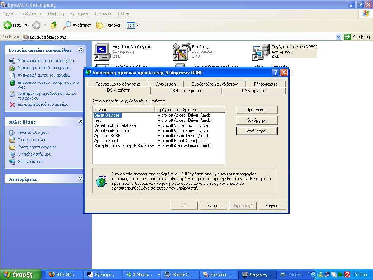Viewport: 373px width, 280px height.
Task: Open the Αγαπημένα menu
Action: [x=79, y=13]
